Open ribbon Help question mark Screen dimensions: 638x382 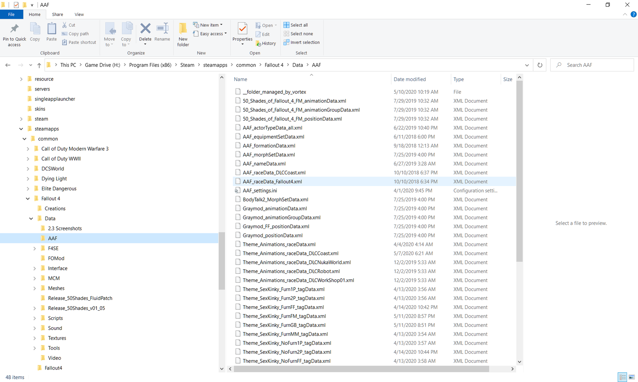pos(633,15)
